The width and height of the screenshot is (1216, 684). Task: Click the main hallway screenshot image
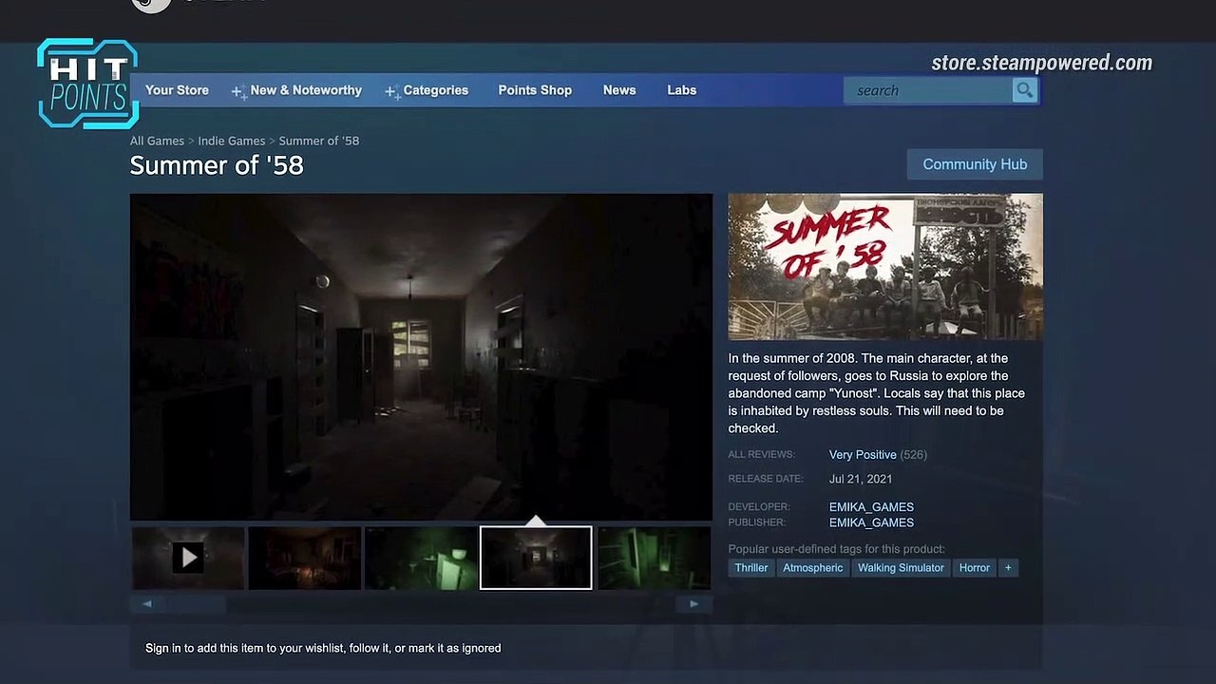[x=421, y=357]
